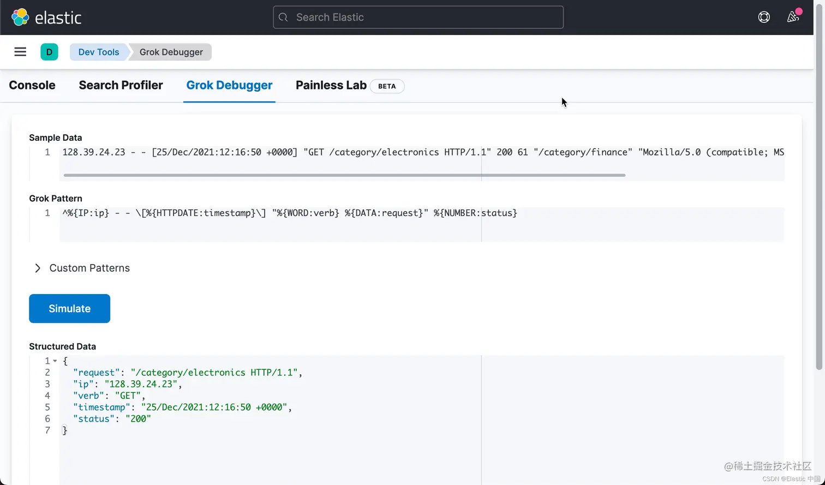Click the "128.39.24.23" ip value in output
825x485 pixels.
[141, 384]
